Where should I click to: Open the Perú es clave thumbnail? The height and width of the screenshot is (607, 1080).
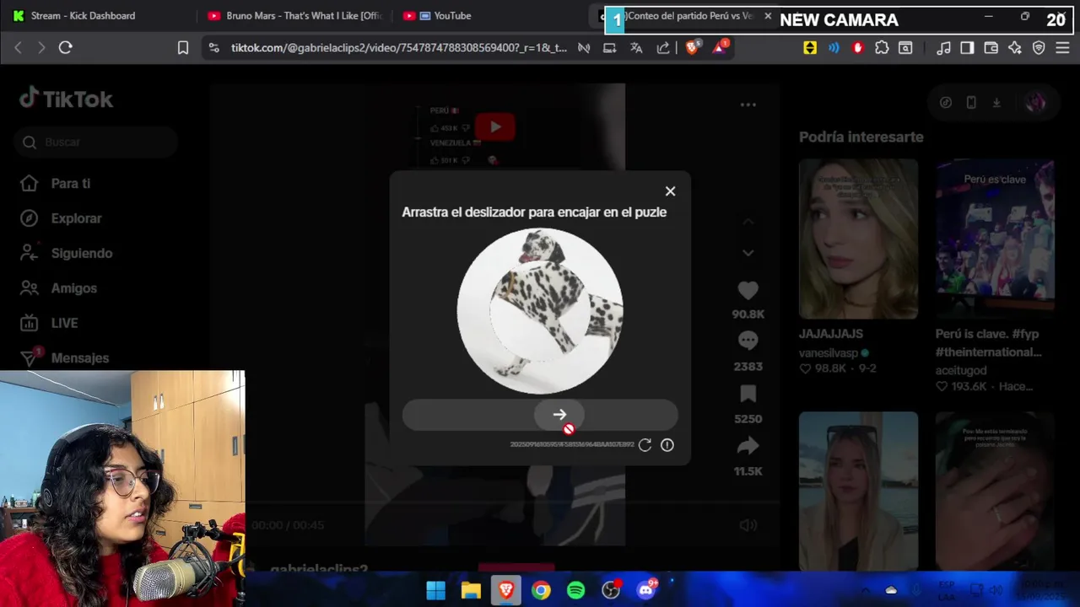[x=995, y=239]
